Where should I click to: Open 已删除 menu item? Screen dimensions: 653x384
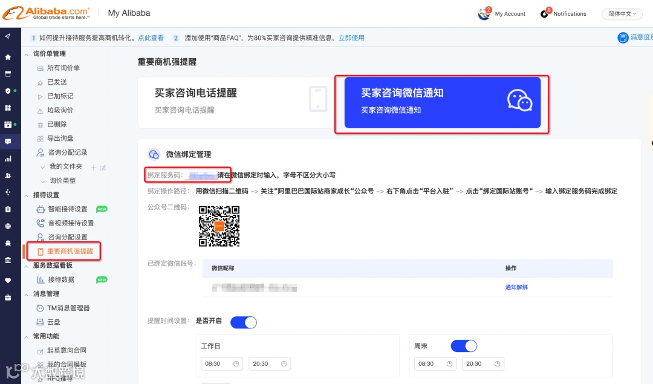57,124
